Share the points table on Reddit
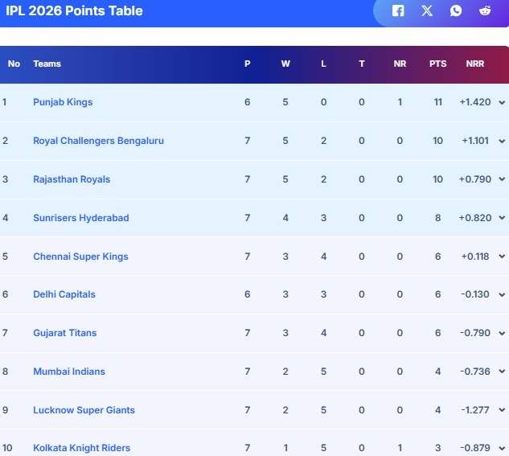The height and width of the screenshot is (456, 509). tap(485, 11)
